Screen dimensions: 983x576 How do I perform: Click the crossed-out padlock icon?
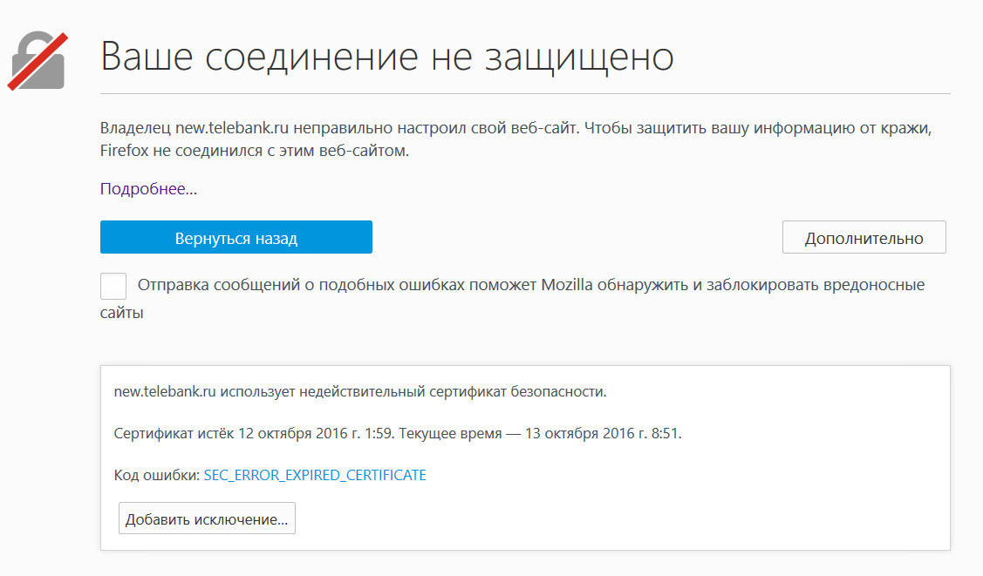[37, 61]
